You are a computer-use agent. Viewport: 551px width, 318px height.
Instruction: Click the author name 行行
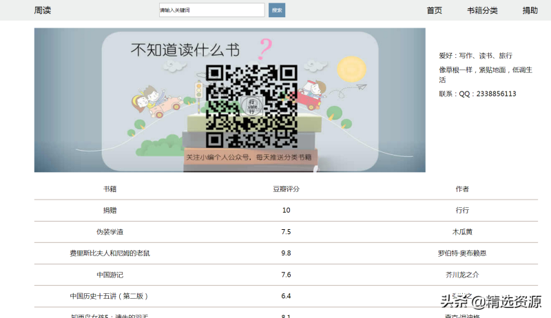coord(462,210)
